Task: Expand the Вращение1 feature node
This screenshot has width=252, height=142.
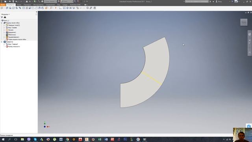Action: coord(4,32)
